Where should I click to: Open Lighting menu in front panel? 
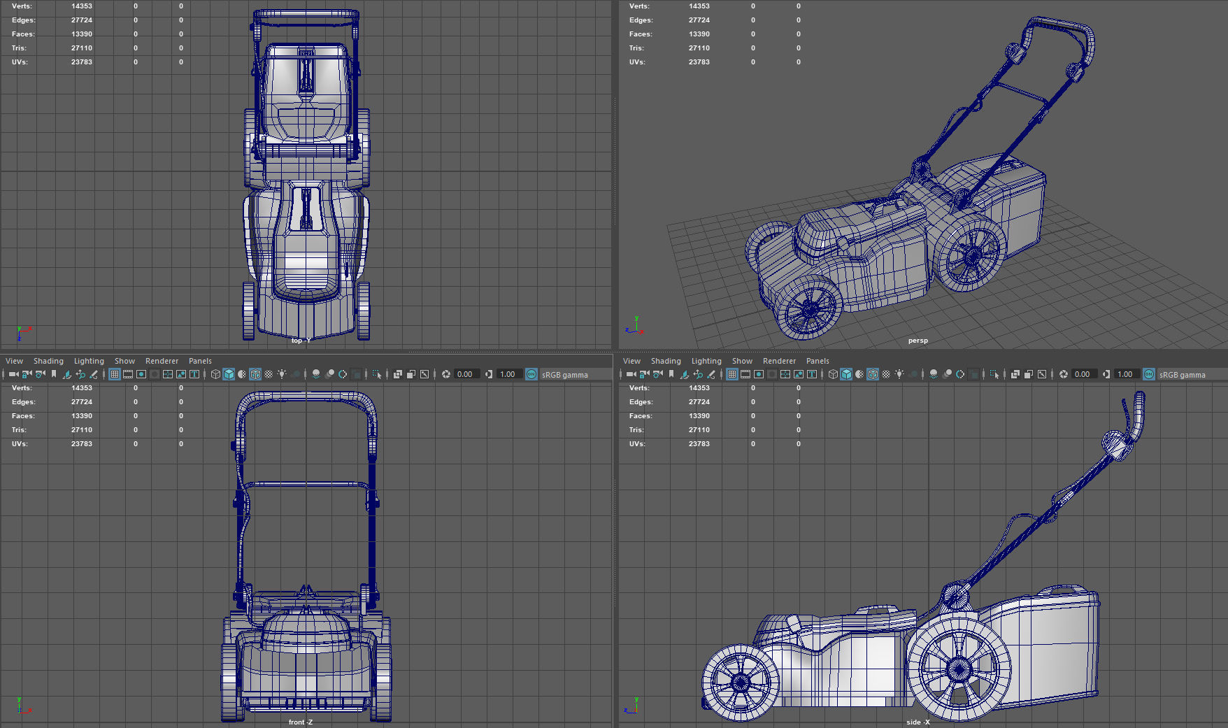click(x=89, y=361)
